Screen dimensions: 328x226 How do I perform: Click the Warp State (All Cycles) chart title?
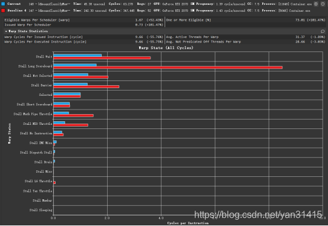(x=166, y=48)
